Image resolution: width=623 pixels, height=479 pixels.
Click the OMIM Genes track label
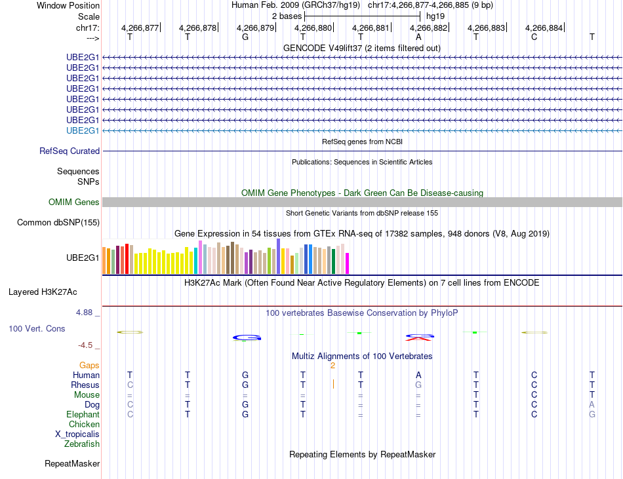click(74, 202)
